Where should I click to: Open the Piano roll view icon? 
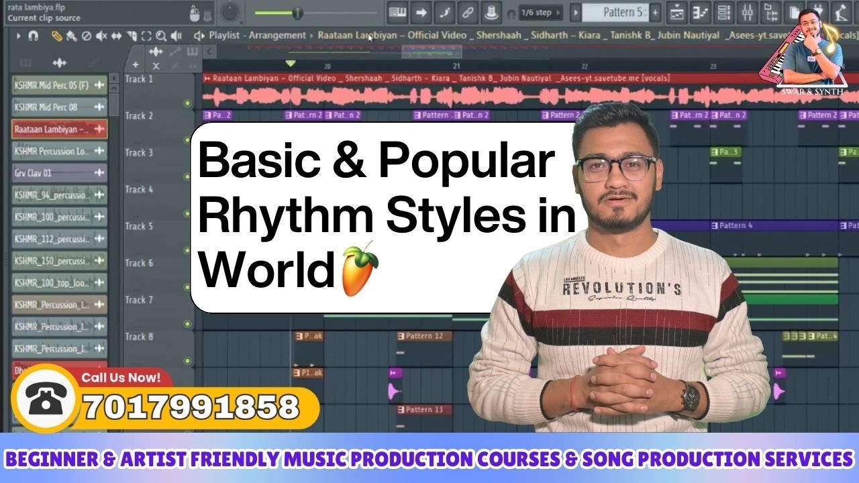click(x=701, y=11)
